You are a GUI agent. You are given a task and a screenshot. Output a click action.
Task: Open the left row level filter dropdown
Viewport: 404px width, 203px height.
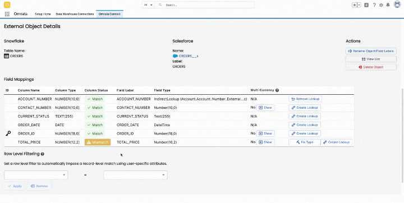click(x=36, y=175)
